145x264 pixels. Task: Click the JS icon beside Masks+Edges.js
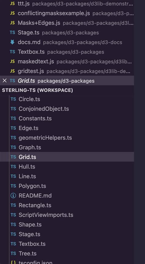[13, 23]
